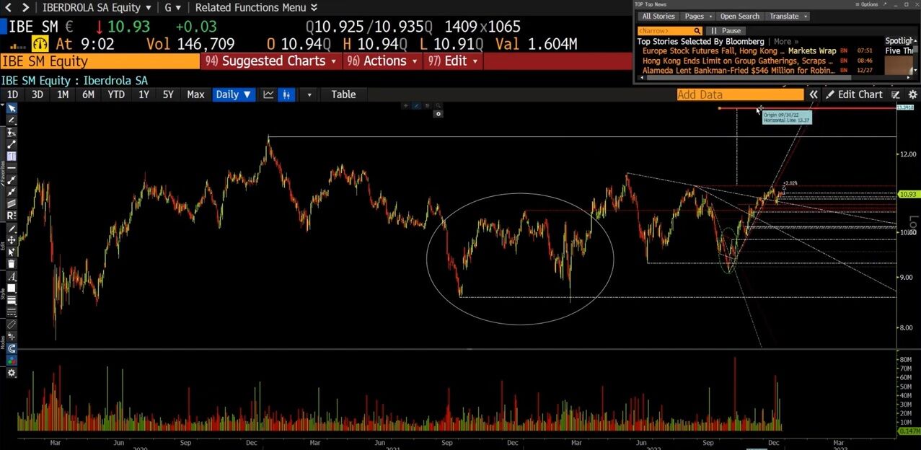Select All Stories in Top News
921x450 pixels.
[658, 16]
